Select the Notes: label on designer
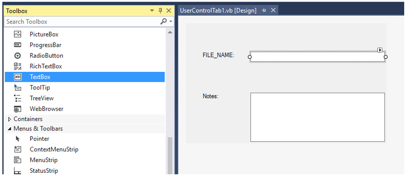407x178 pixels. [210, 96]
